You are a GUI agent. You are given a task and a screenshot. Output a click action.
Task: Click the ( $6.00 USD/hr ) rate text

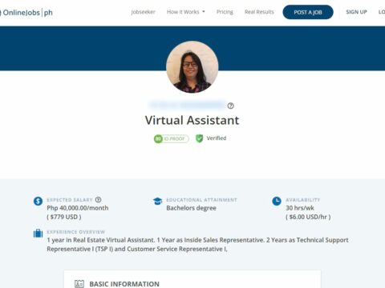pos(308,217)
